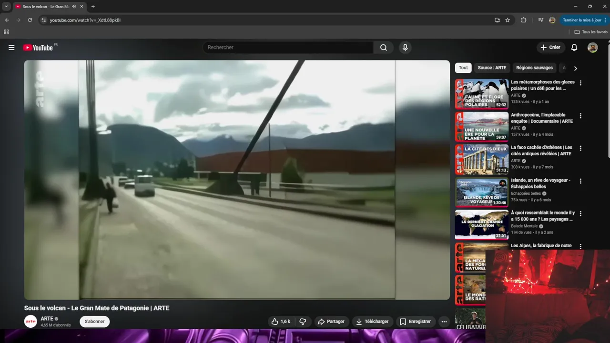Open title Les métamorphoses des glaces polaires
The image size is (610, 343).
click(543, 85)
